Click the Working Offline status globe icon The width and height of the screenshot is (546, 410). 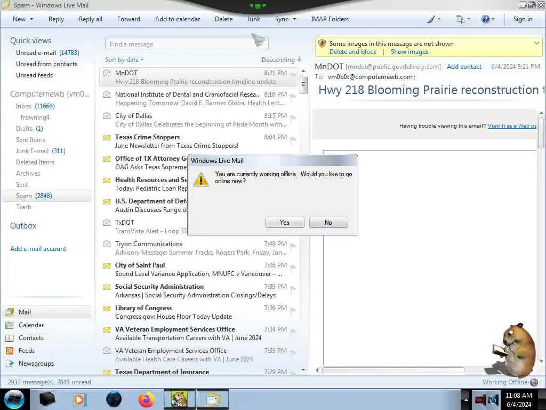point(534,382)
